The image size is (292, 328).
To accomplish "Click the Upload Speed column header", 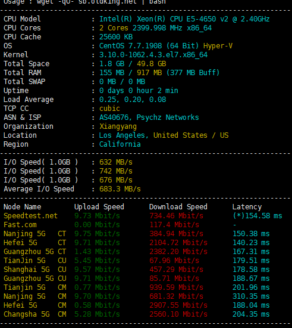I will point(99,207).
